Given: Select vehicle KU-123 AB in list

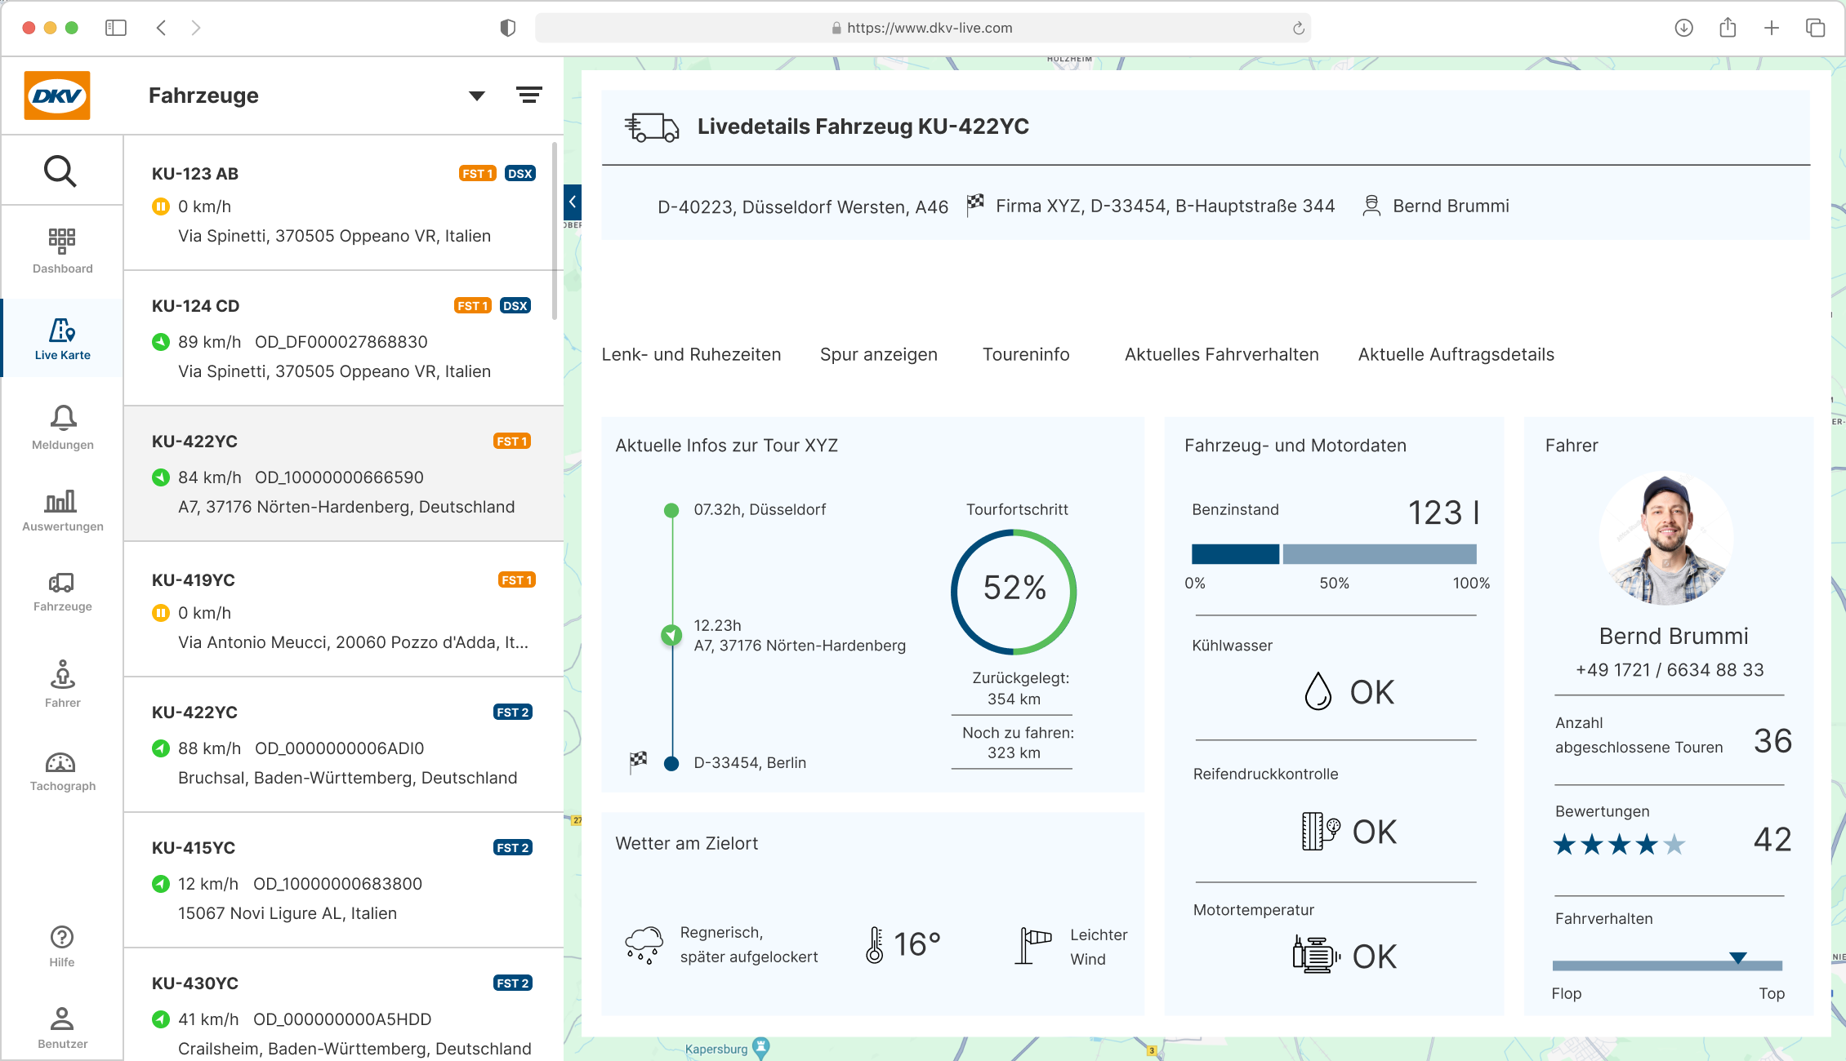Looking at the screenshot, I should pyautogui.click(x=343, y=204).
